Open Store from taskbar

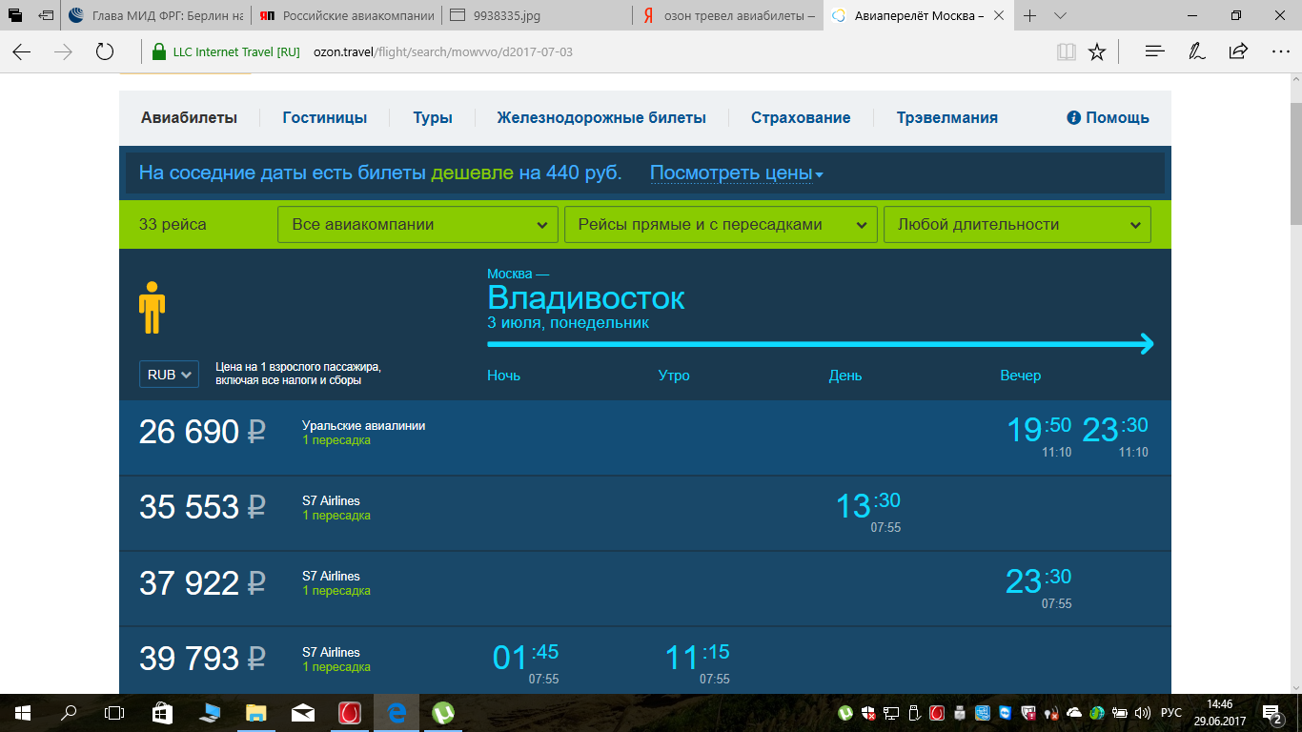point(162,713)
